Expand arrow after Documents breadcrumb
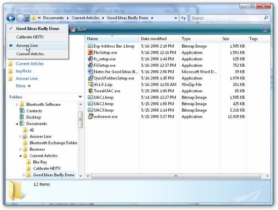 point(68,18)
